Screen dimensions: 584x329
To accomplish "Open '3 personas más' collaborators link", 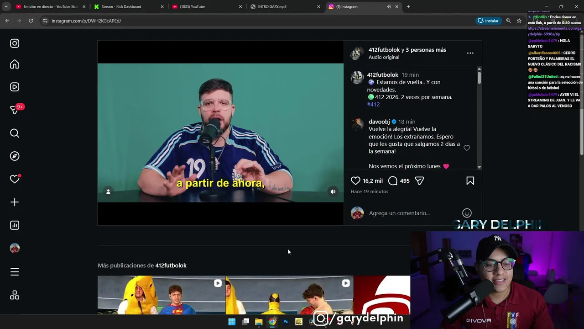I will pos(427,50).
